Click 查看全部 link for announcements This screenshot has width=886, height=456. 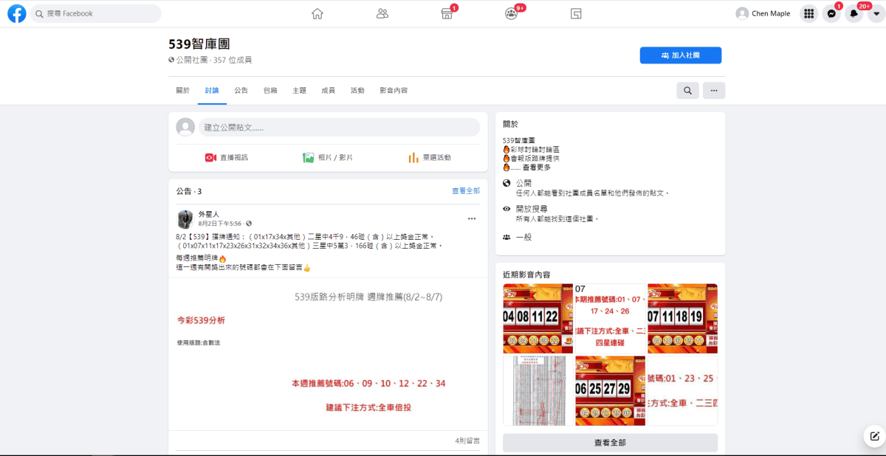point(466,191)
